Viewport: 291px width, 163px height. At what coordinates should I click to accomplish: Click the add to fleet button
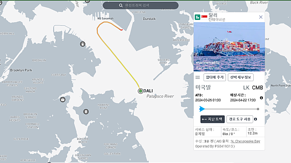point(215,77)
